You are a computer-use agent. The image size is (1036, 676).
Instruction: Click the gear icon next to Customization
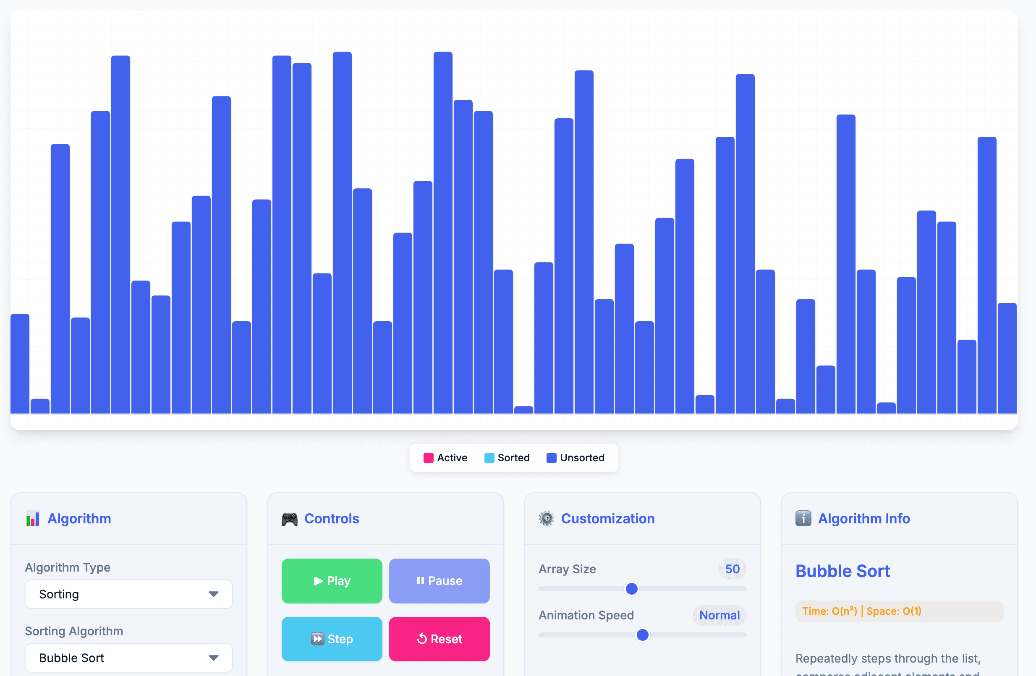pyautogui.click(x=546, y=518)
